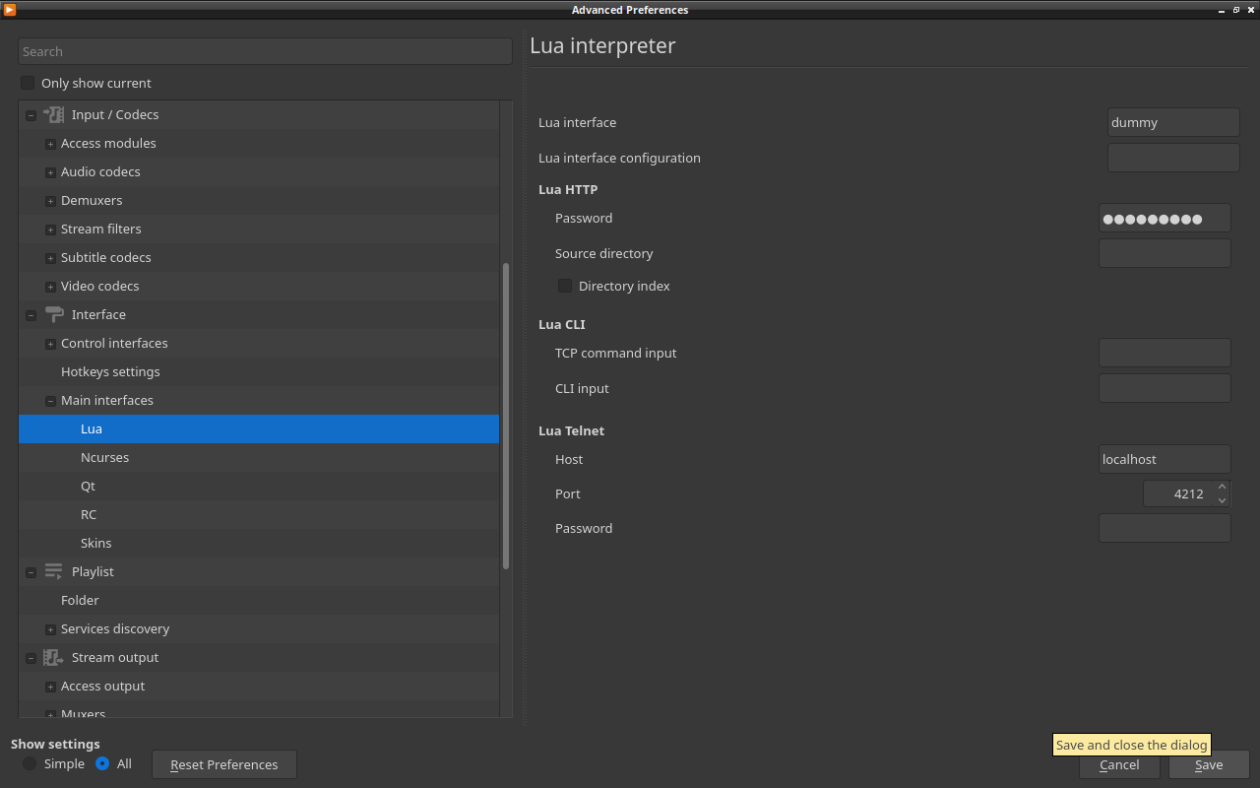Focus the Search preferences field
Screen dimensions: 1260x788
[265, 51]
